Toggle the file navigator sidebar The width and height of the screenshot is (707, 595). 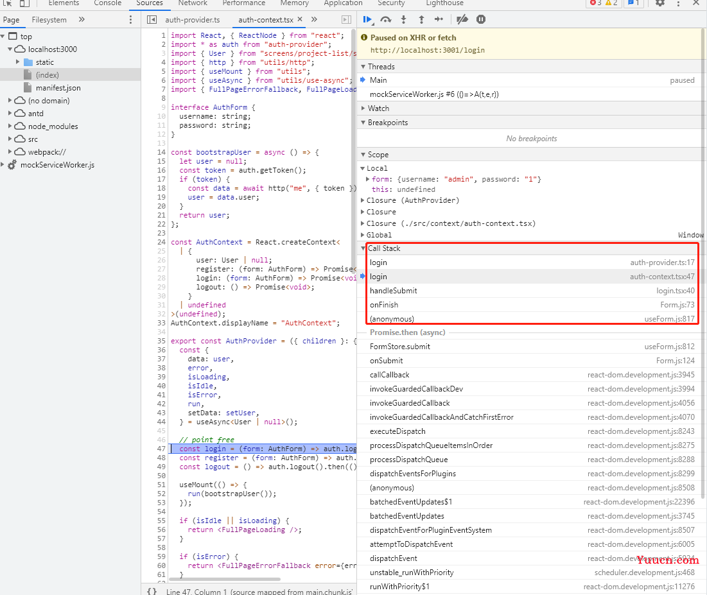tap(152, 20)
